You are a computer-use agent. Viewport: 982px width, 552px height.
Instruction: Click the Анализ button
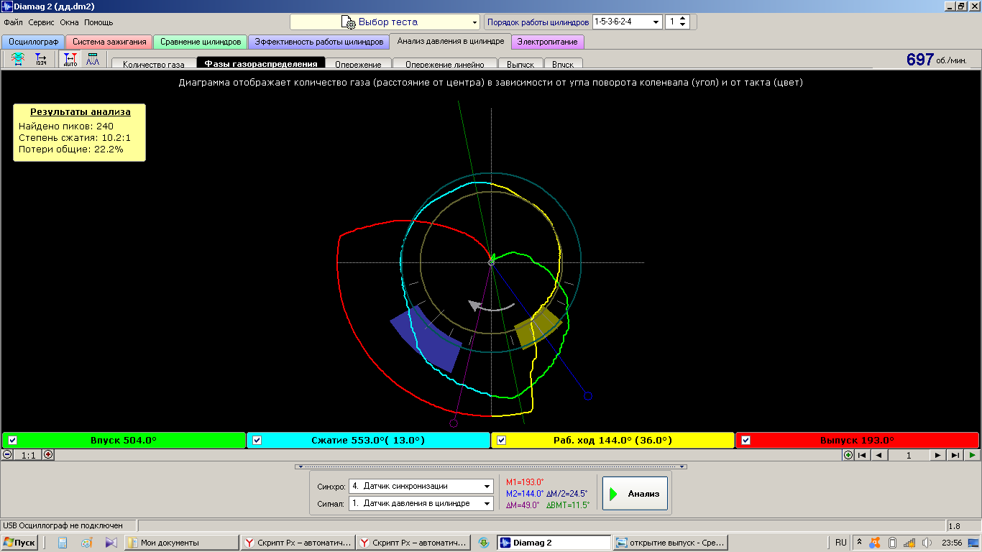635,494
